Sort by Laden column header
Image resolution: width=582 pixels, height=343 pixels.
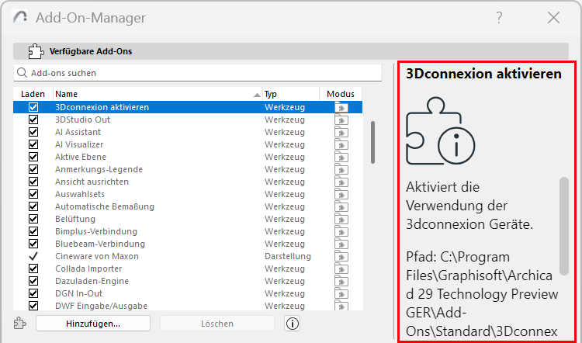pos(33,95)
